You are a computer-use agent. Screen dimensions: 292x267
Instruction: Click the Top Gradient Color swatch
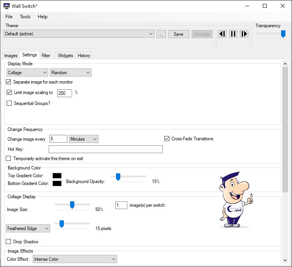tap(57, 176)
